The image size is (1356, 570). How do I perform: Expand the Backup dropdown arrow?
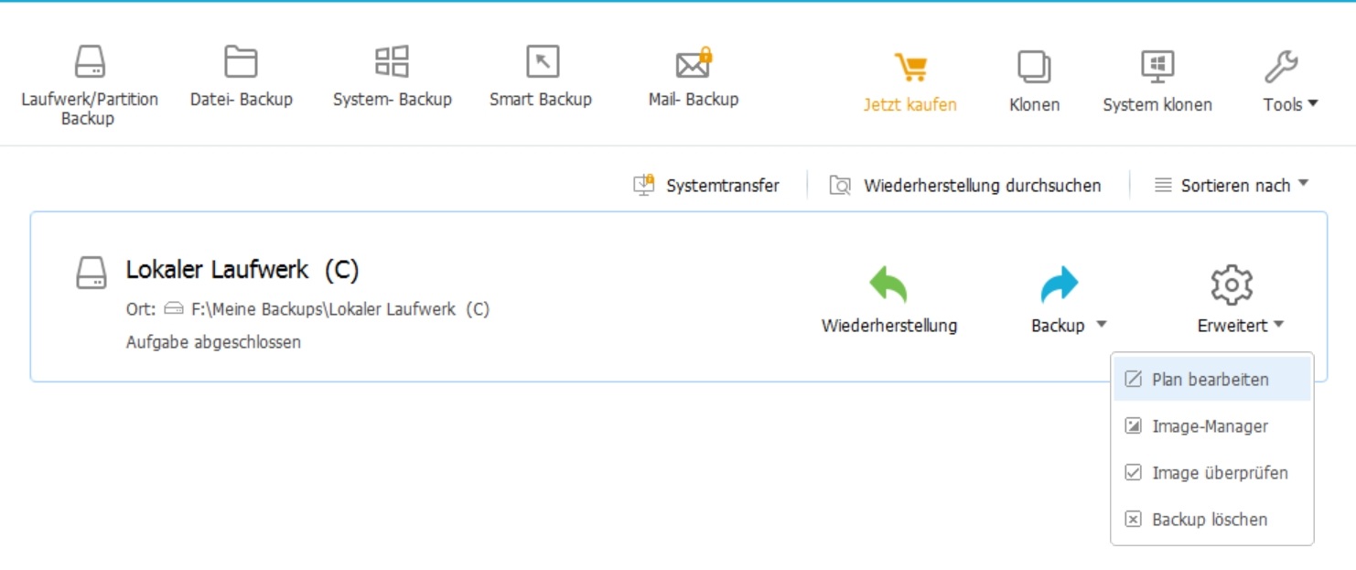1102,325
